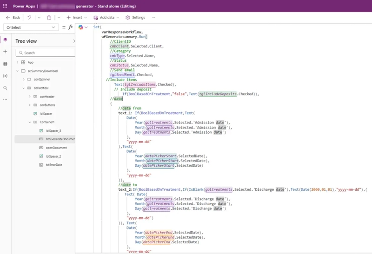Open the toolbar more options ellipsis
Viewport: 372px width, 254px height.
point(154,18)
